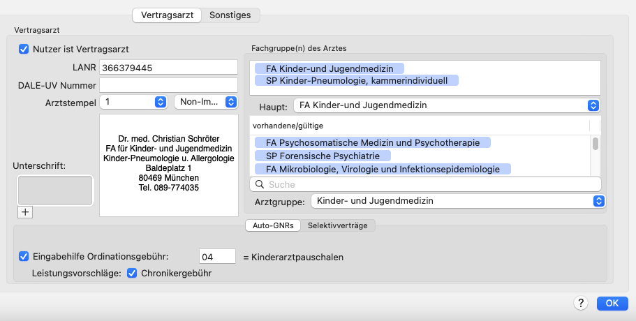Select SP Kinder-Pneumologie, kammerindividuell tag

pos(357,80)
